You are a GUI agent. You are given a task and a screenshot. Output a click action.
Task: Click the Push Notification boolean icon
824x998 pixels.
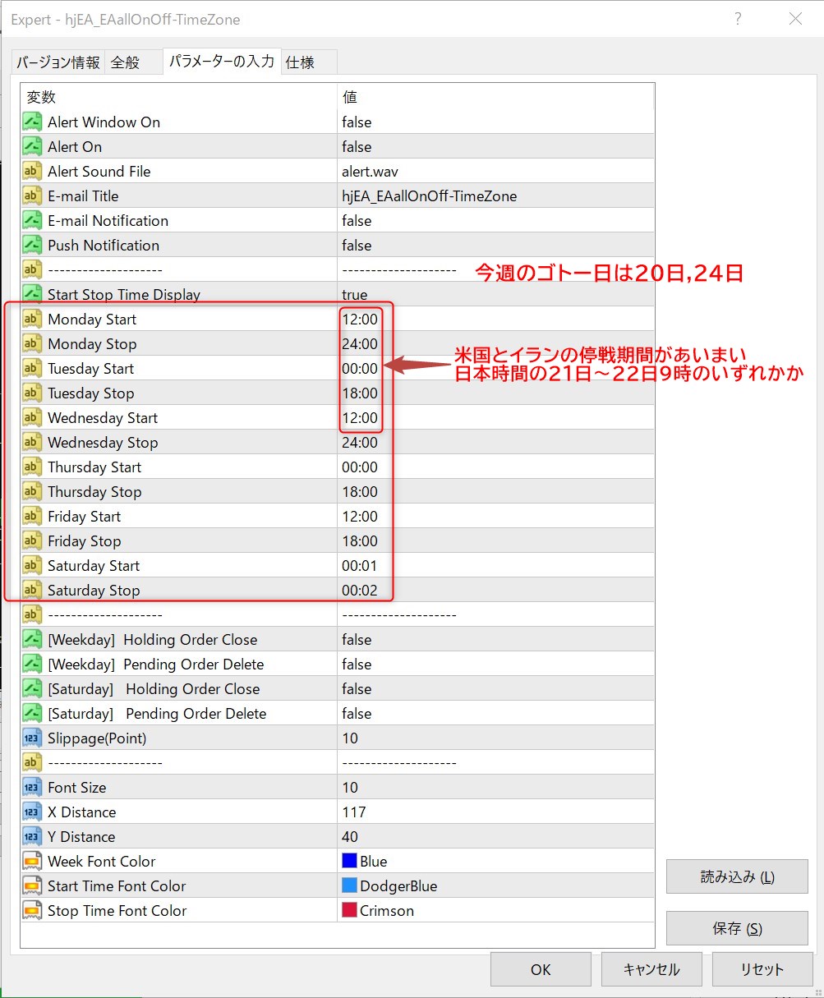pyautogui.click(x=32, y=246)
